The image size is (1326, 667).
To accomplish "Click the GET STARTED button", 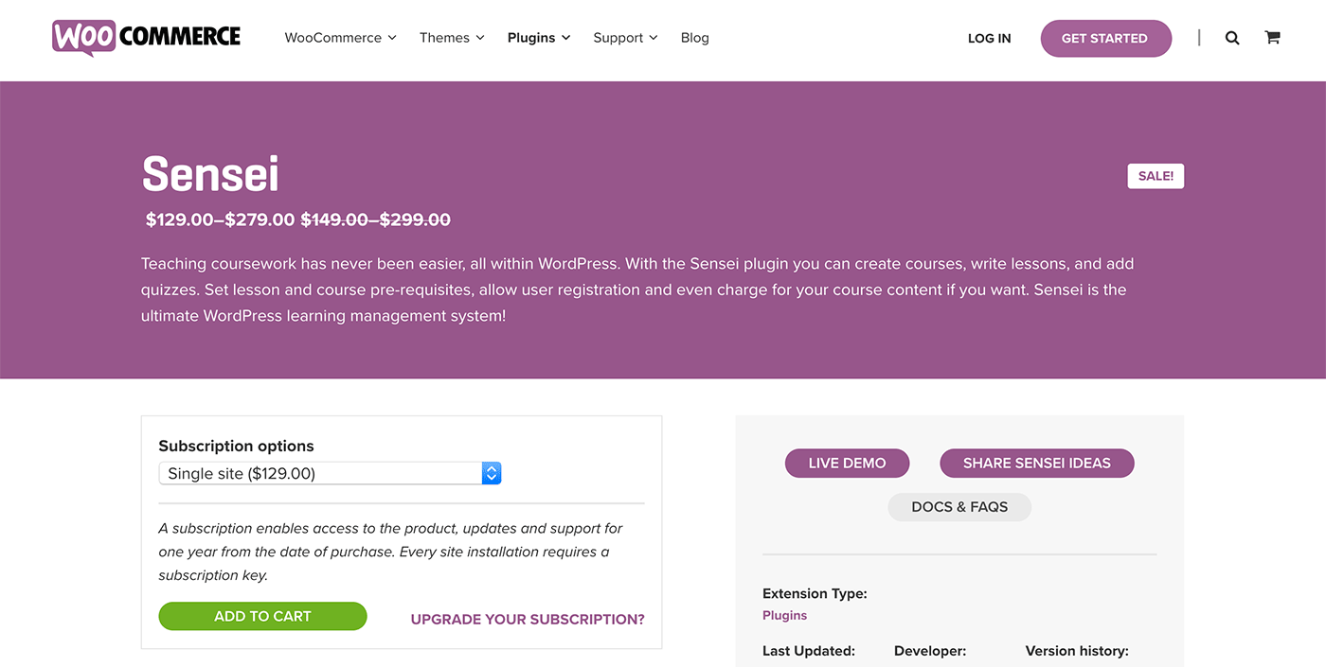I will (1105, 39).
